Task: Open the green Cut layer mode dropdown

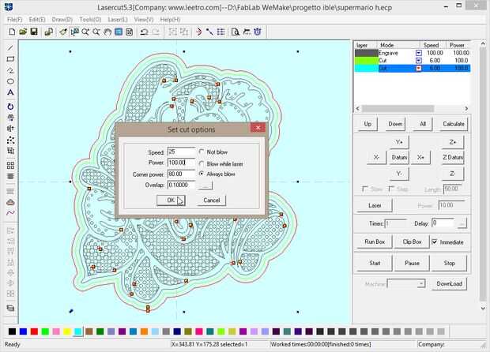Action: pos(419,61)
